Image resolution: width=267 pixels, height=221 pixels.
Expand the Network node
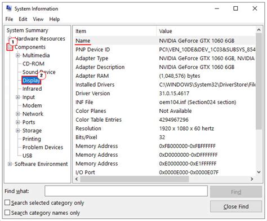(17, 114)
